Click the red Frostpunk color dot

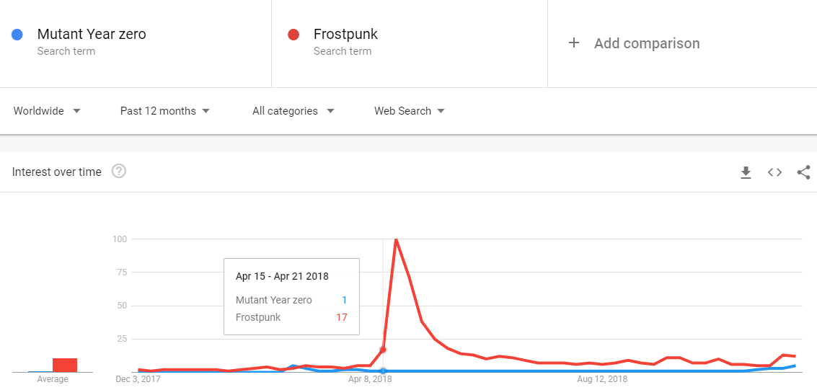(293, 35)
